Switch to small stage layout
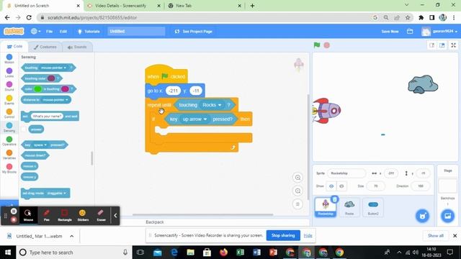This screenshot has height=259, width=461. click(432, 45)
